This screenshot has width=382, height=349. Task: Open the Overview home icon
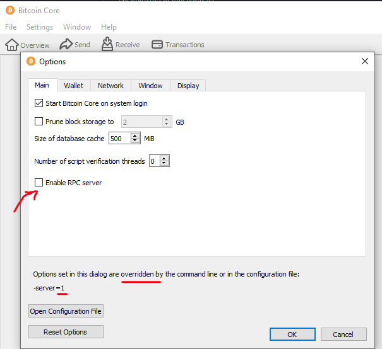click(12, 45)
